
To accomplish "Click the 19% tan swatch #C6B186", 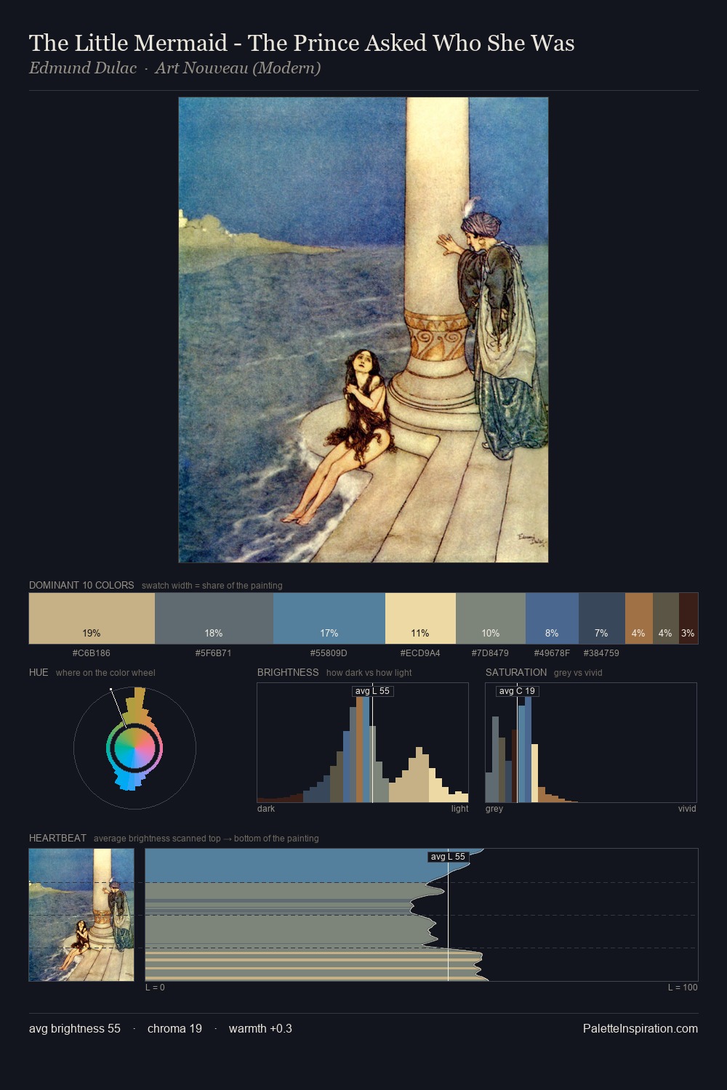I will coord(92,618).
